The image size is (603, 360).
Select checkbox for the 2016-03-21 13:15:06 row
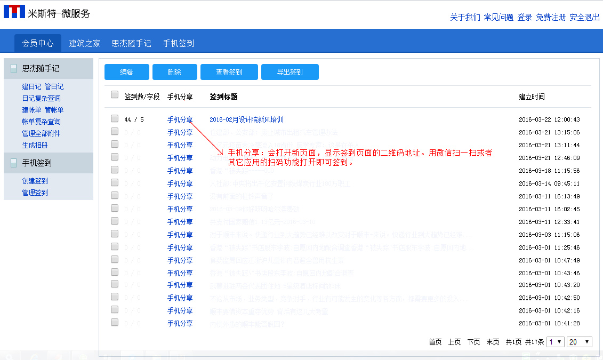click(115, 131)
